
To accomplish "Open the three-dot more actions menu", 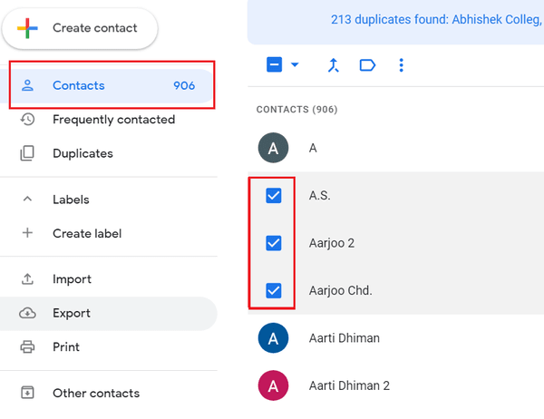I will 402,65.
